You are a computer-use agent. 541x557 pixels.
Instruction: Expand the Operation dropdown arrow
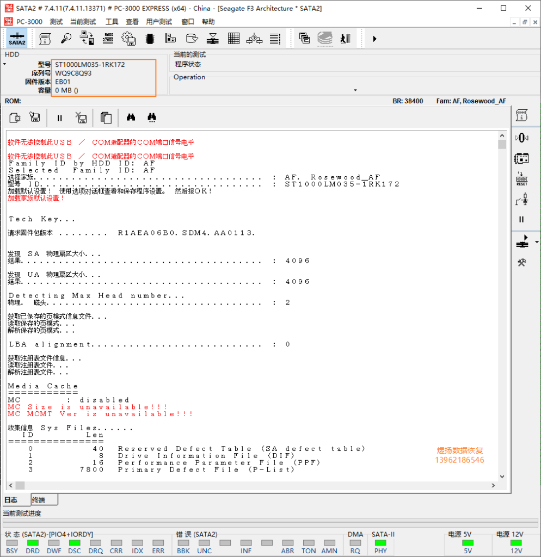point(355,90)
